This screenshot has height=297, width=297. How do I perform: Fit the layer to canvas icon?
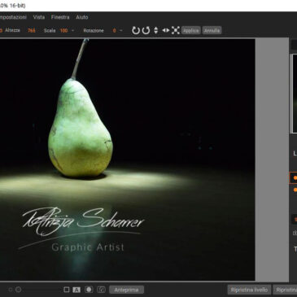176,30
